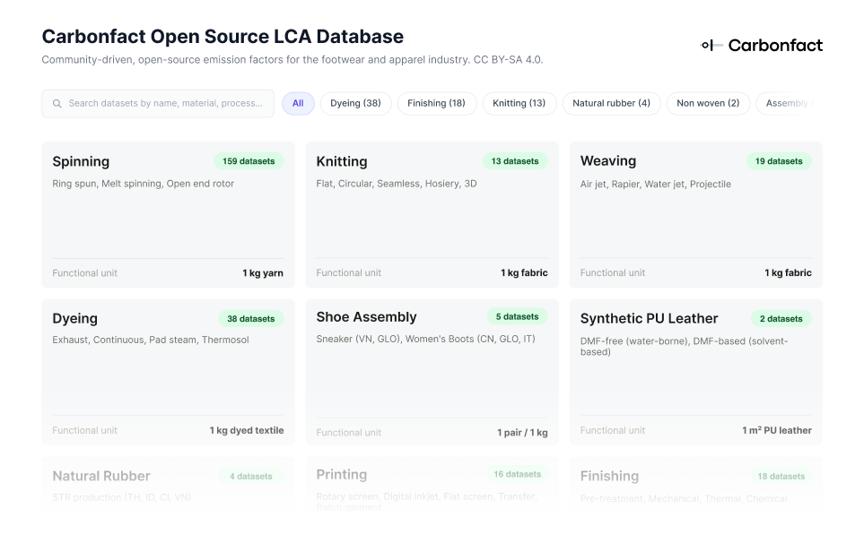Open the Spinning card title

click(81, 161)
